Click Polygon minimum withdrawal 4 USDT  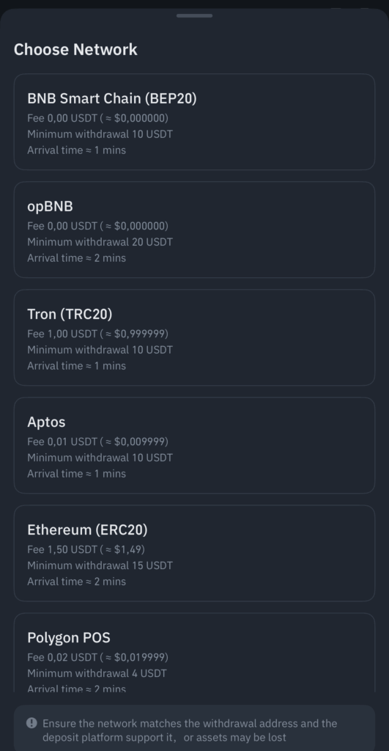point(97,673)
